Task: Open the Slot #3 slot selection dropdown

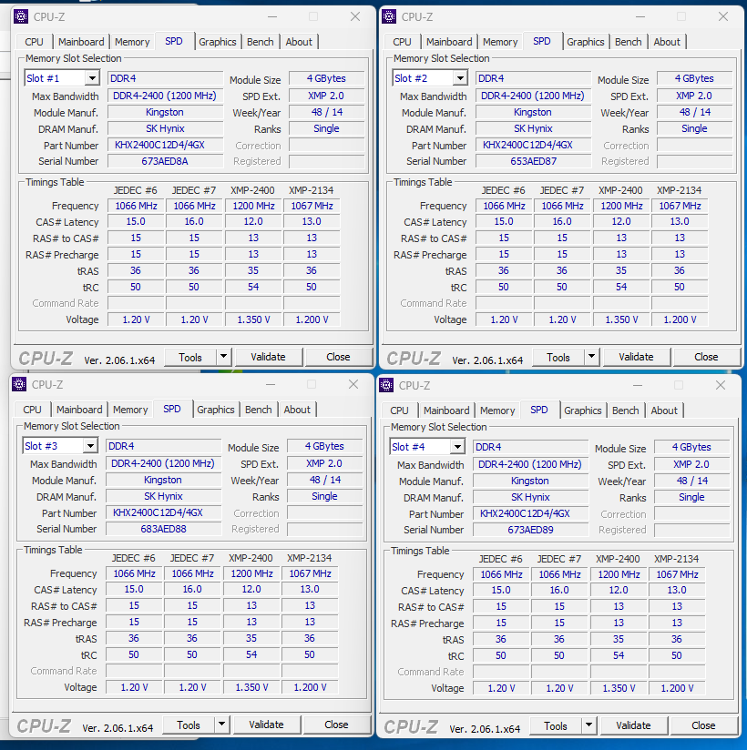Action: 89,447
